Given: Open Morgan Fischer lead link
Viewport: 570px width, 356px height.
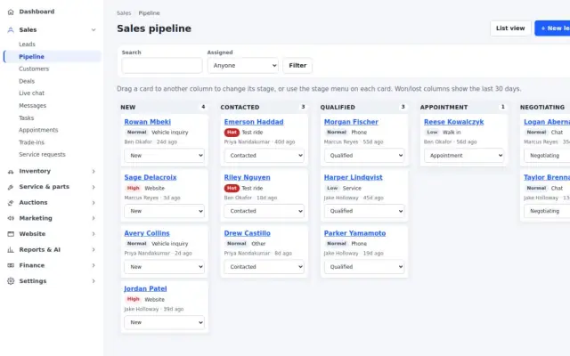Looking at the screenshot, I should pyautogui.click(x=351, y=122).
